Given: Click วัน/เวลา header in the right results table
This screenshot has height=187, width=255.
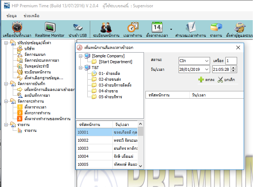Looking at the screenshot, I should (216, 95).
